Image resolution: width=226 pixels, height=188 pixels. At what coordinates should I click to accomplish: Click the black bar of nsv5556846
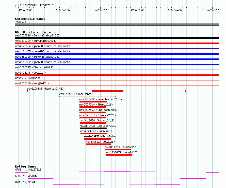tap(117, 38)
